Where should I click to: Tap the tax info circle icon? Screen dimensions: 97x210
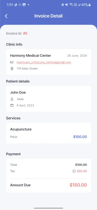point(74,171)
